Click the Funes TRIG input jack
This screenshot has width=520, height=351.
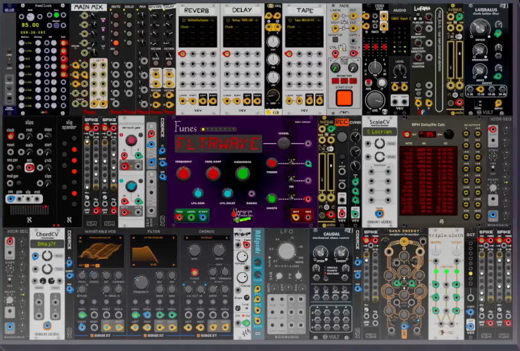[x=180, y=218]
